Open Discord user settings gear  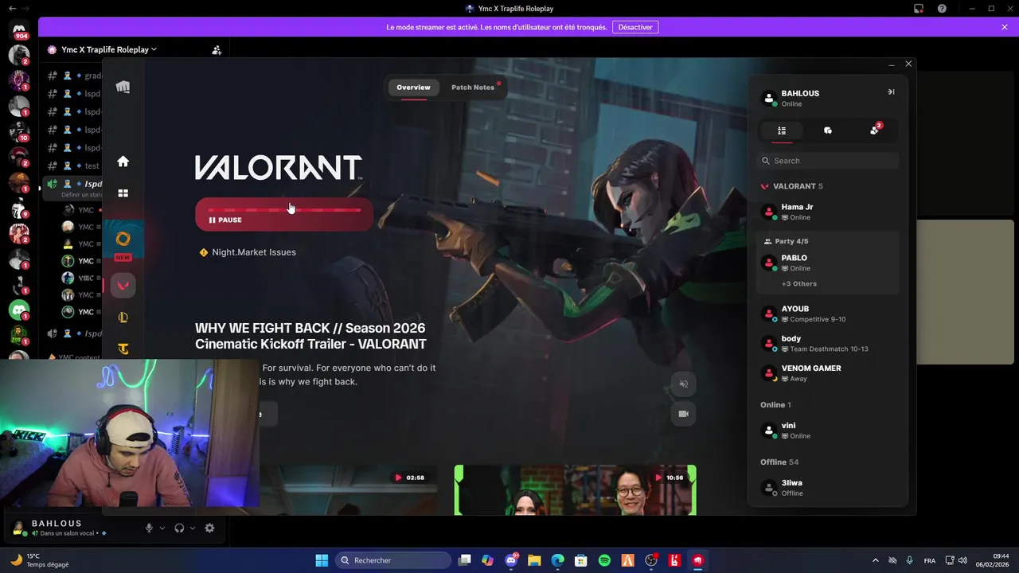click(209, 528)
